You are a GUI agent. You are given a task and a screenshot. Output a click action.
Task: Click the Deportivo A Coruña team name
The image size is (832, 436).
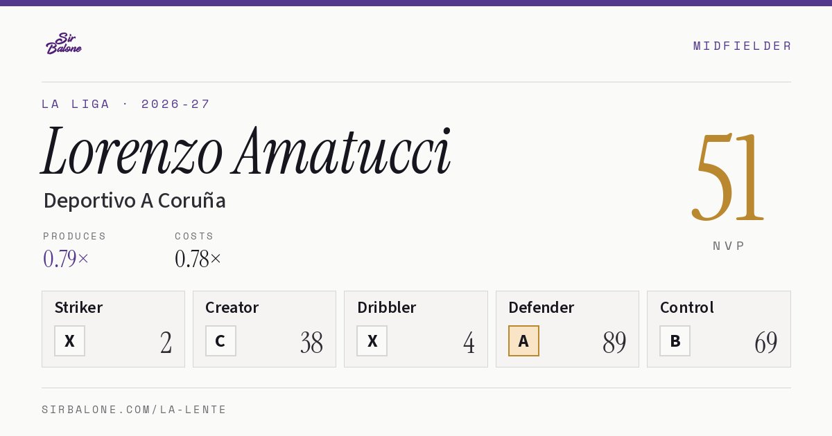tap(135, 201)
